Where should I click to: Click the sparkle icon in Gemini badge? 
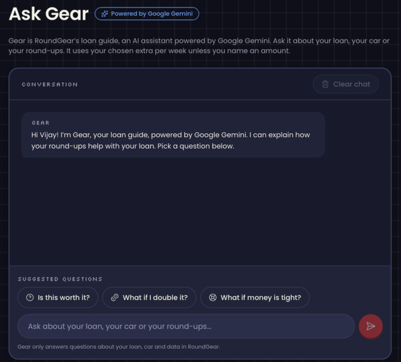click(x=105, y=14)
